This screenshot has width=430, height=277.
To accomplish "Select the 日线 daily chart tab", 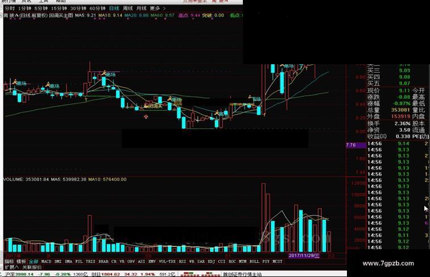I will coord(114,9).
